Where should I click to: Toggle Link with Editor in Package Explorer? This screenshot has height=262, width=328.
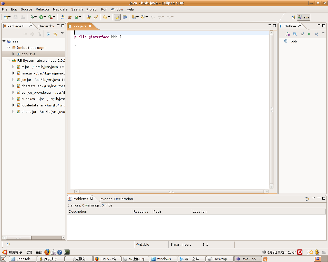click(x=55, y=34)
